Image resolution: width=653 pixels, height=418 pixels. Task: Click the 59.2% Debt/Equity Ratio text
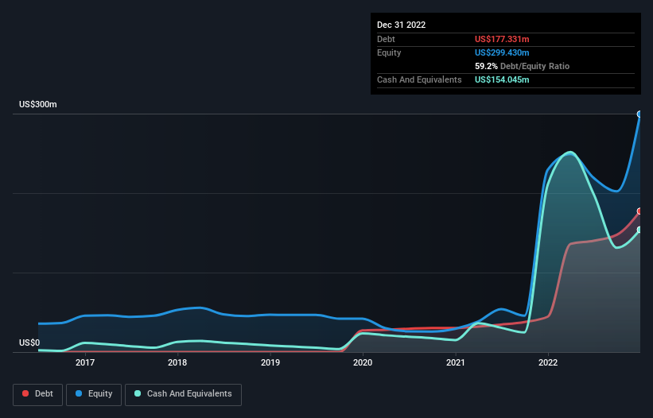click(522, 66)
